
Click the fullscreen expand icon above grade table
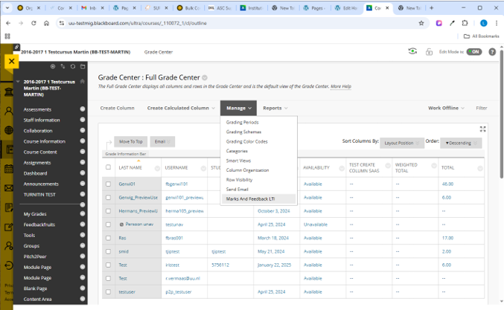pos(483,129)
